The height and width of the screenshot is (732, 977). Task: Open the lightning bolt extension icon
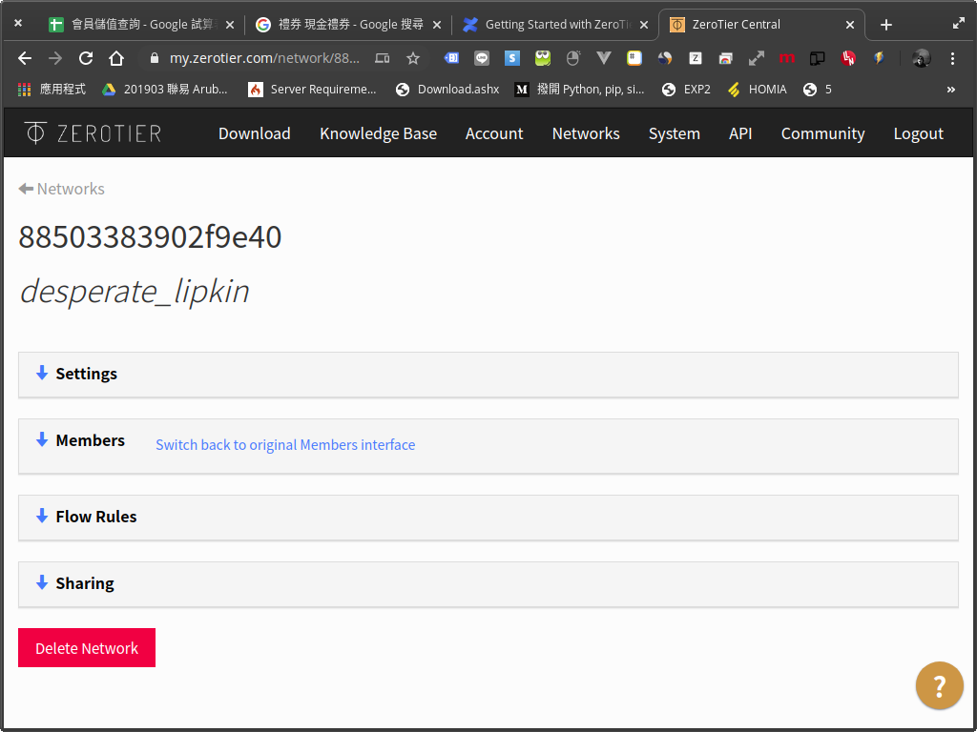coord(879,58)
